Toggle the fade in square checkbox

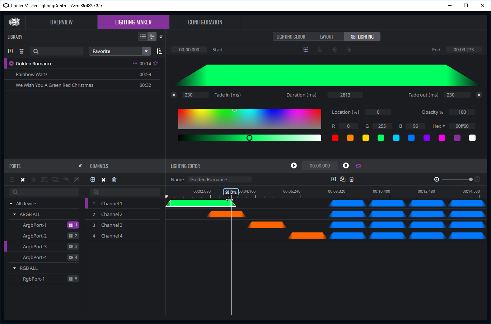[174, 95]
